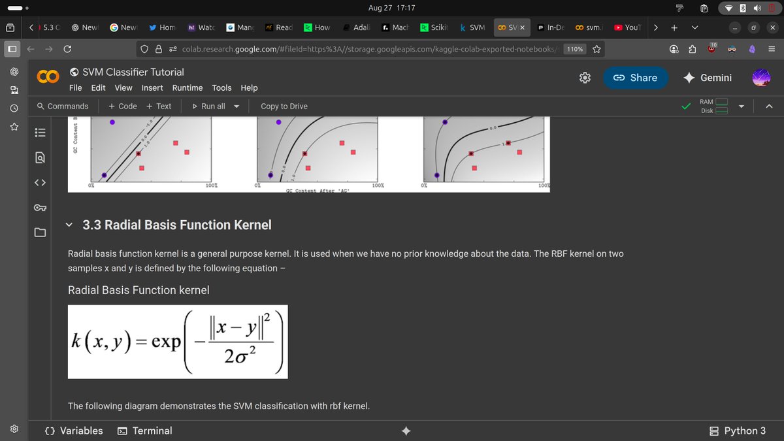Add a Code cell
This screenshot has height=441, width=784.
(123, 106)
